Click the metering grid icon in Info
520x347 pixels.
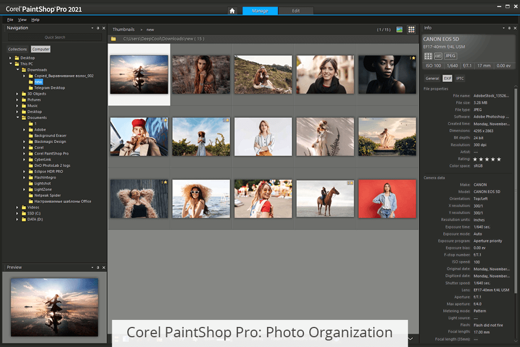(428, 56)
